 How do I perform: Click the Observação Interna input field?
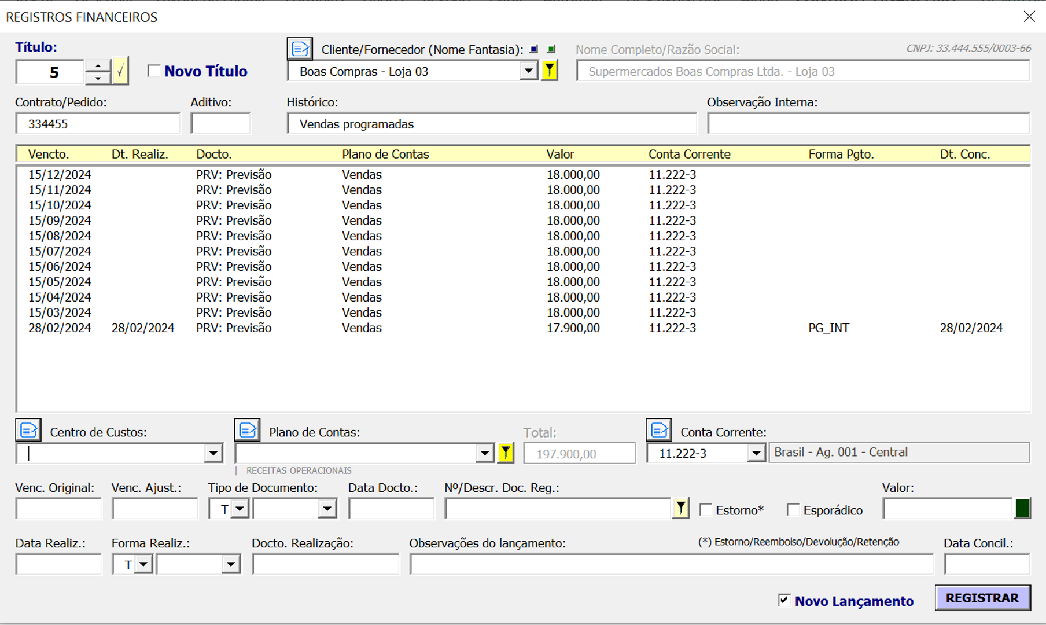[869, 124]
